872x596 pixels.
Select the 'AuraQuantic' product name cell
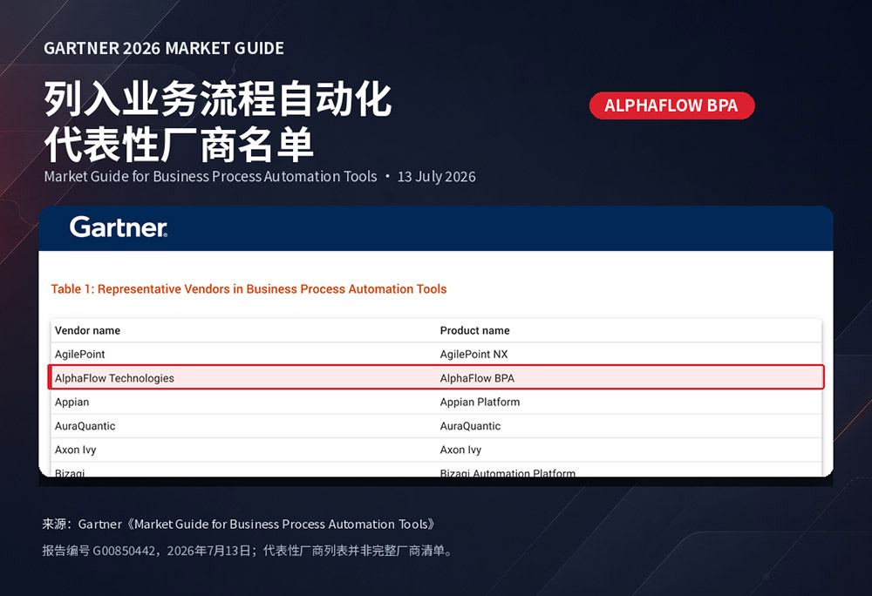pos(470,426)
